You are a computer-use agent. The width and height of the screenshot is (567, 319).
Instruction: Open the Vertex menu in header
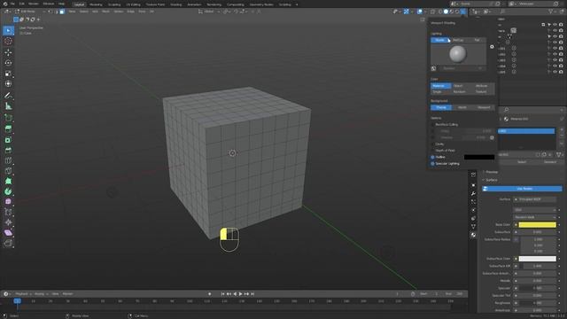click(118, 12)
